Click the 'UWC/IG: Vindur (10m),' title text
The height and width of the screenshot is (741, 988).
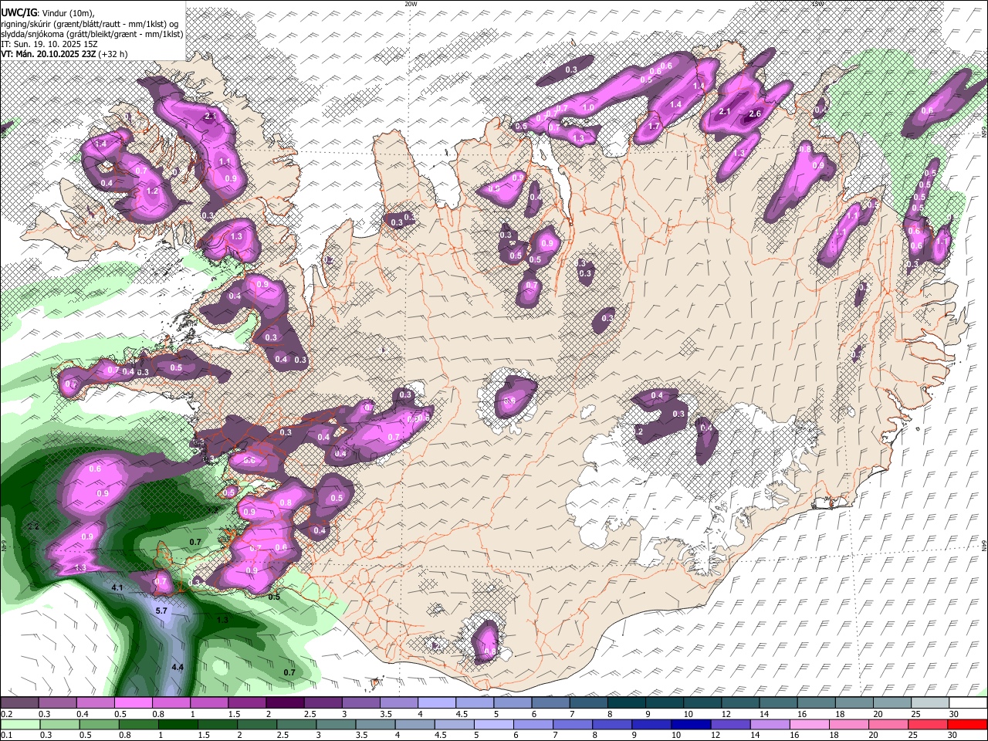pyautogui.click(x=48, y=14)
